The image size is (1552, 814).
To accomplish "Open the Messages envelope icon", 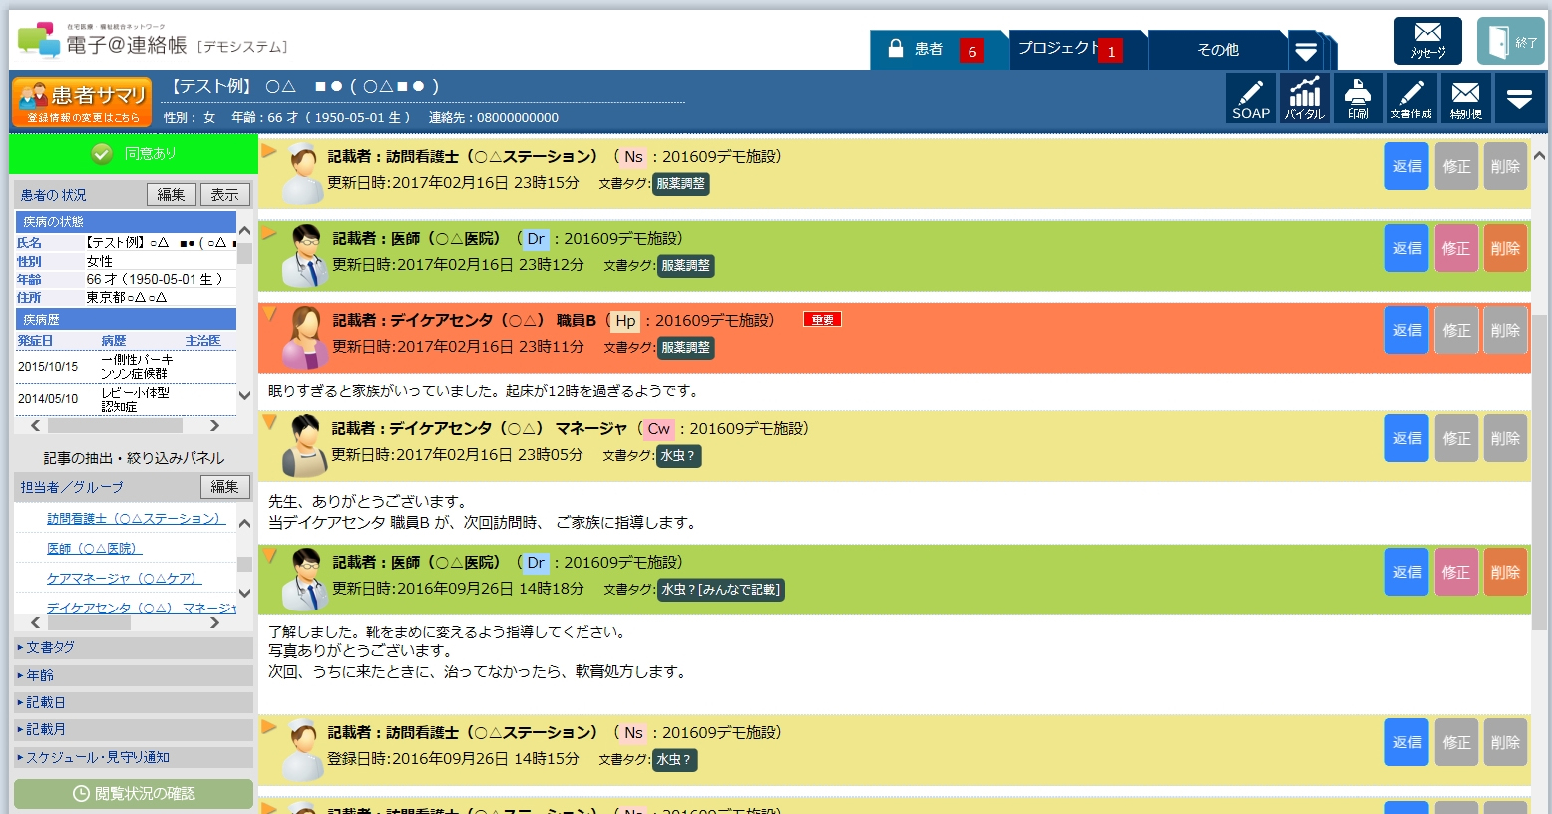I will click(x=1427, y=41).
